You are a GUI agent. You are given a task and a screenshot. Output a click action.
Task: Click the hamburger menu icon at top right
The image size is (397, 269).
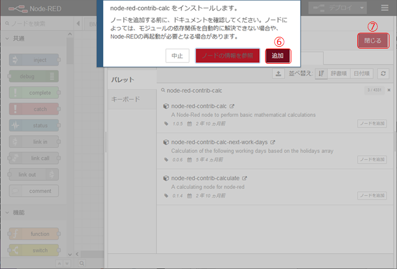(x=384, y=8)
